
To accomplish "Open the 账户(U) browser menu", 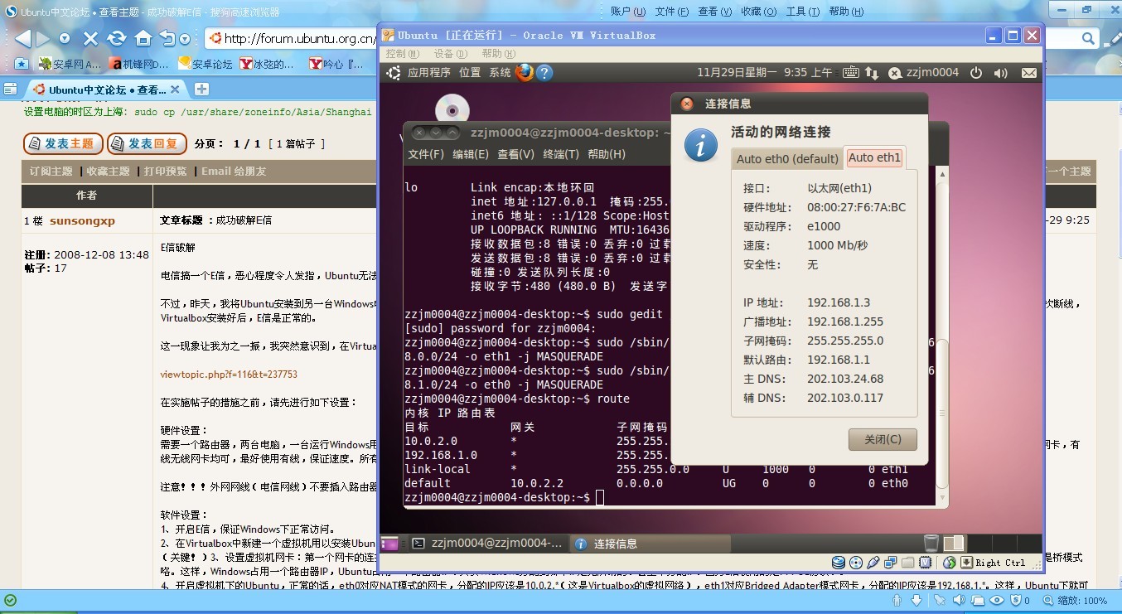I will click(x=627, y=12).
